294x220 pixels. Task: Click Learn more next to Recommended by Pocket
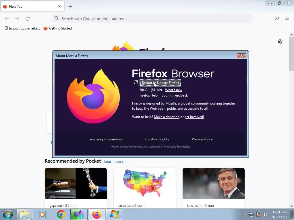114,162
